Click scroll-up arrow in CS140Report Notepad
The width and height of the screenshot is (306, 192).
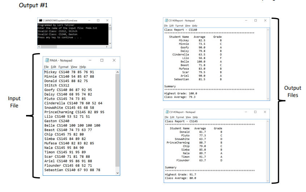[x=268, y=30]
